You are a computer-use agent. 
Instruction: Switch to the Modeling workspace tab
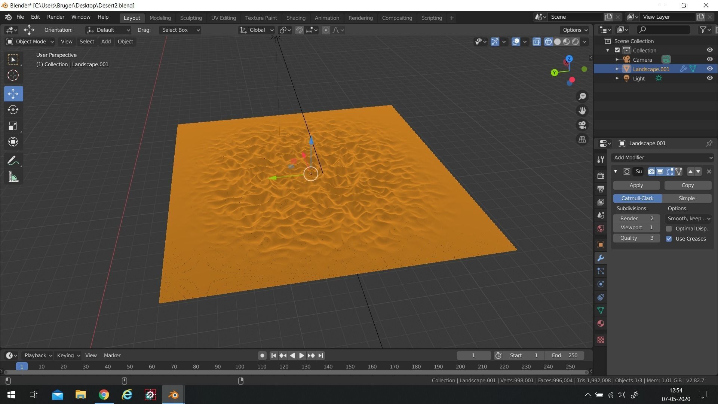(160, 18)
